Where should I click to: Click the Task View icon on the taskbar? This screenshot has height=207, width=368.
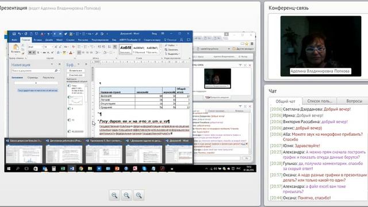[26, 168]
